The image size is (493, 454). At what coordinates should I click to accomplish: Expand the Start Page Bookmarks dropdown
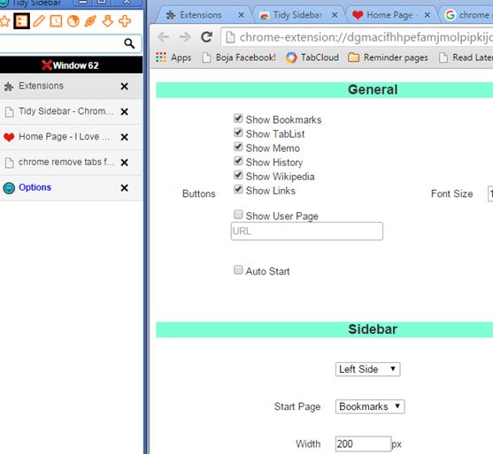point(370,406)
